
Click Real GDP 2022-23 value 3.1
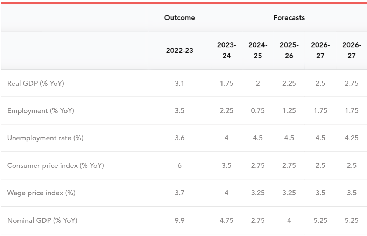pos(179,83)
